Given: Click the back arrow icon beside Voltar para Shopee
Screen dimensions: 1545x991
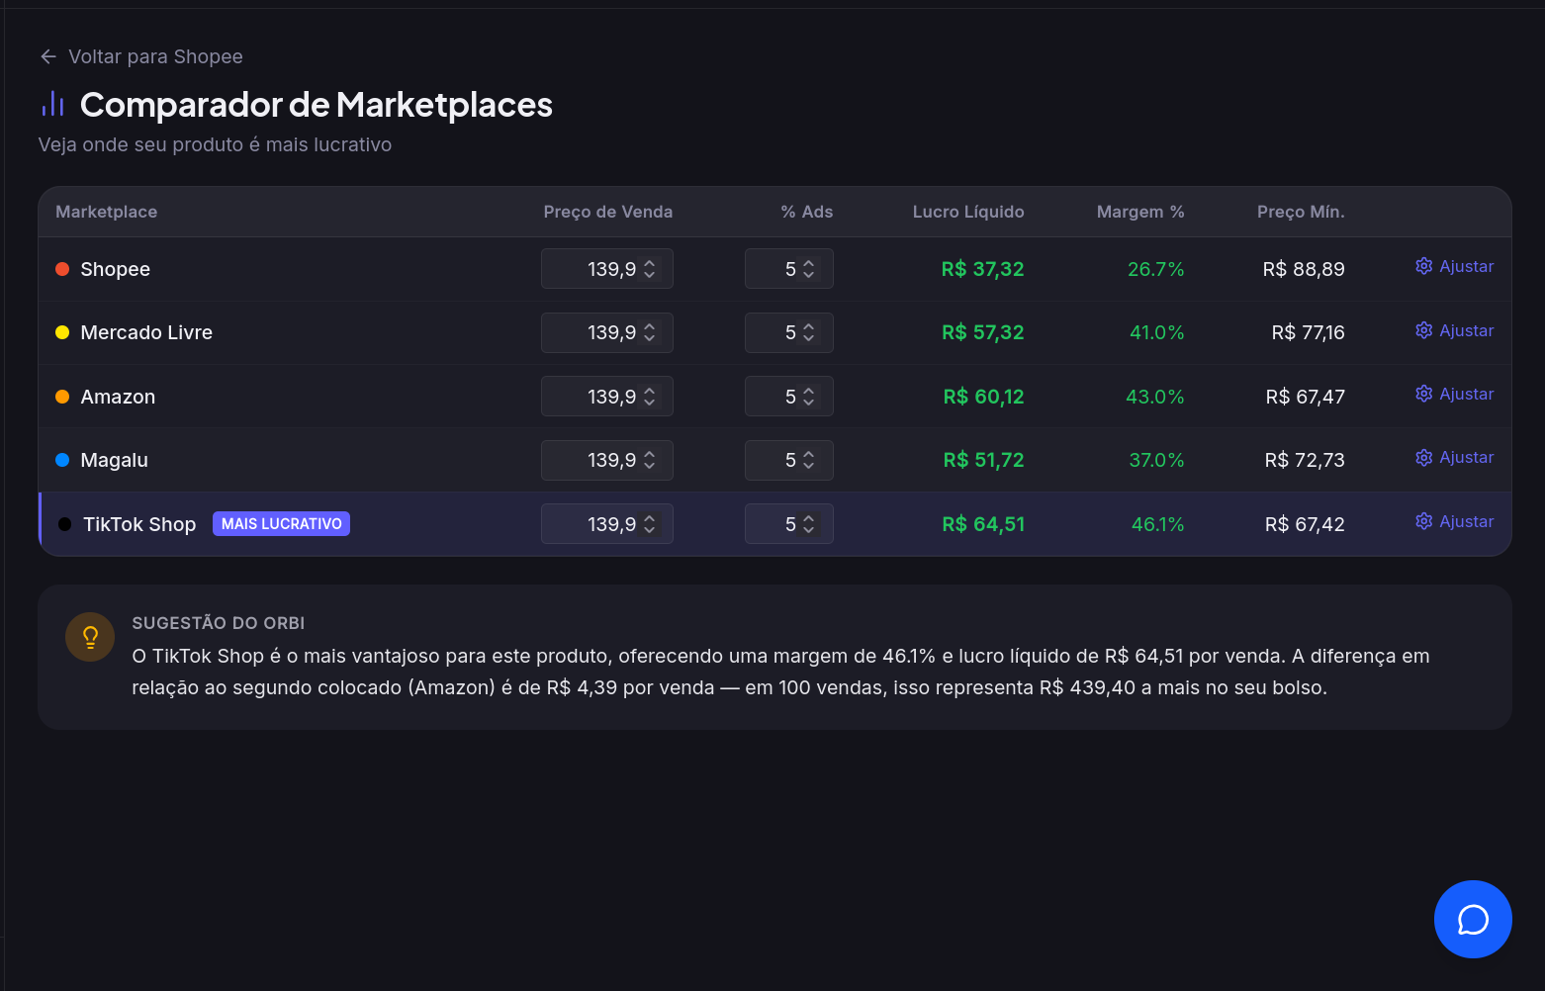Looking at the screenshot, I should click(47, 56).
